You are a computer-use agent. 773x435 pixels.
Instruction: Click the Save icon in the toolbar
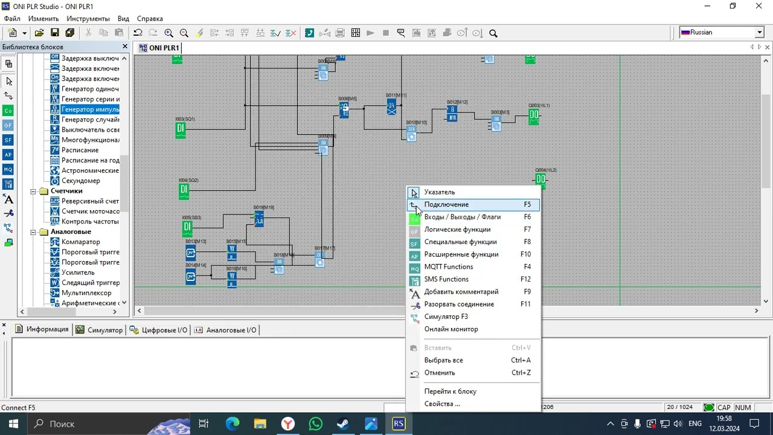[54, 33]
